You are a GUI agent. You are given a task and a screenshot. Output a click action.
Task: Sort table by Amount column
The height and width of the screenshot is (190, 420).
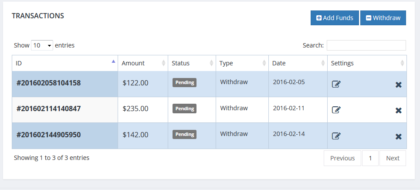tap(142, 63)
